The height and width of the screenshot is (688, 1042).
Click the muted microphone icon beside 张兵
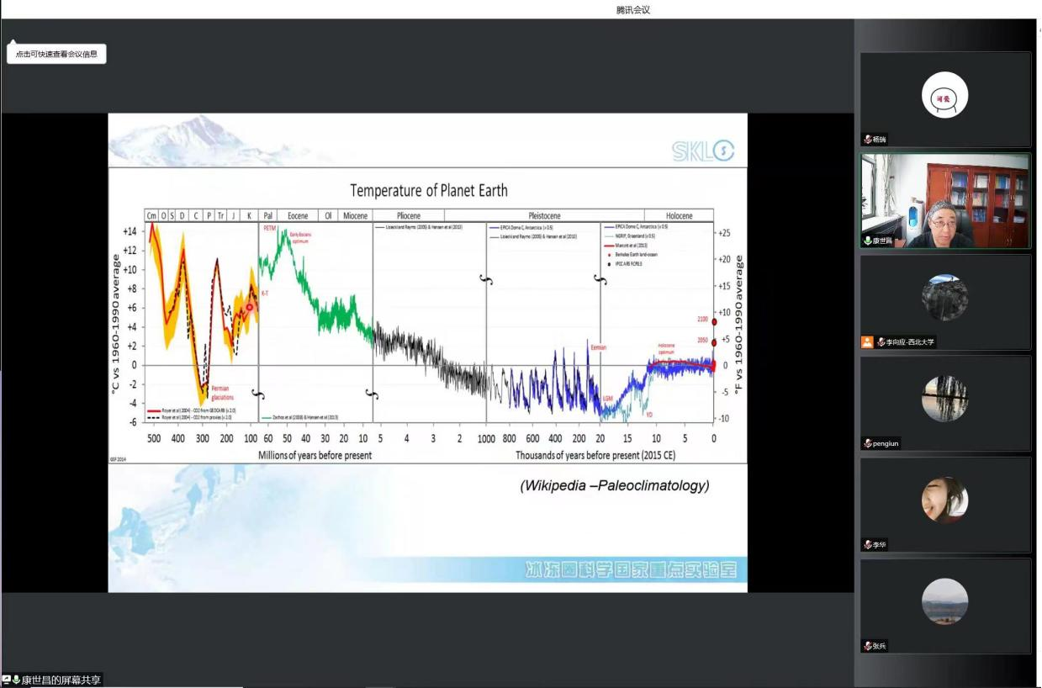[x=868, y=646]
